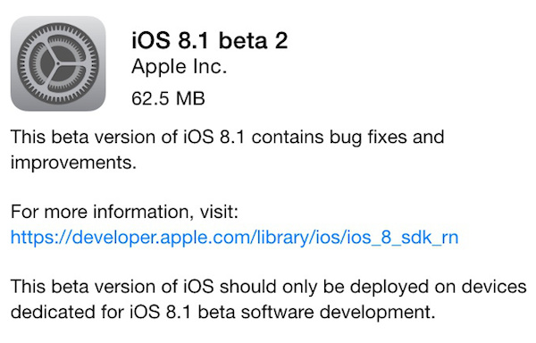The width and height of the screenshot is (536, 343).
Task: Click 'For more information, visit:' text
Action: pos(124,212)
